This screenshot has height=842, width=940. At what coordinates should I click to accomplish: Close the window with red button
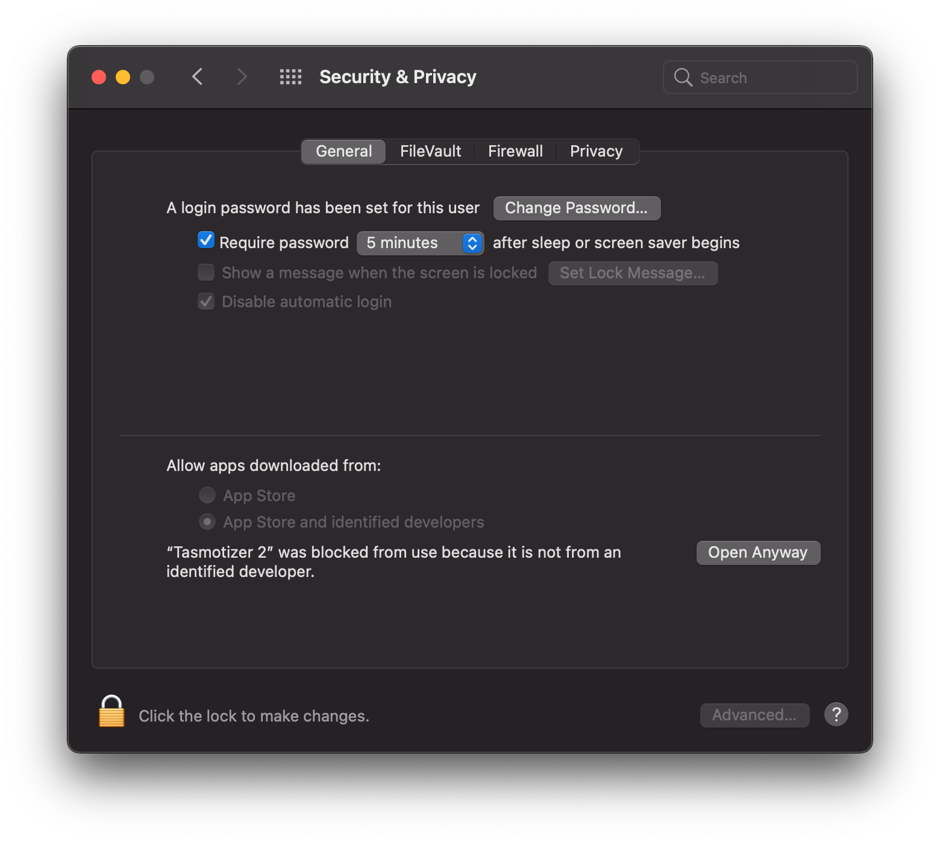coord(99,77)
